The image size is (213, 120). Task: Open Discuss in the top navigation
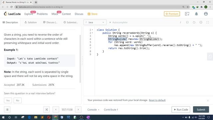click(x=79, y=14)
